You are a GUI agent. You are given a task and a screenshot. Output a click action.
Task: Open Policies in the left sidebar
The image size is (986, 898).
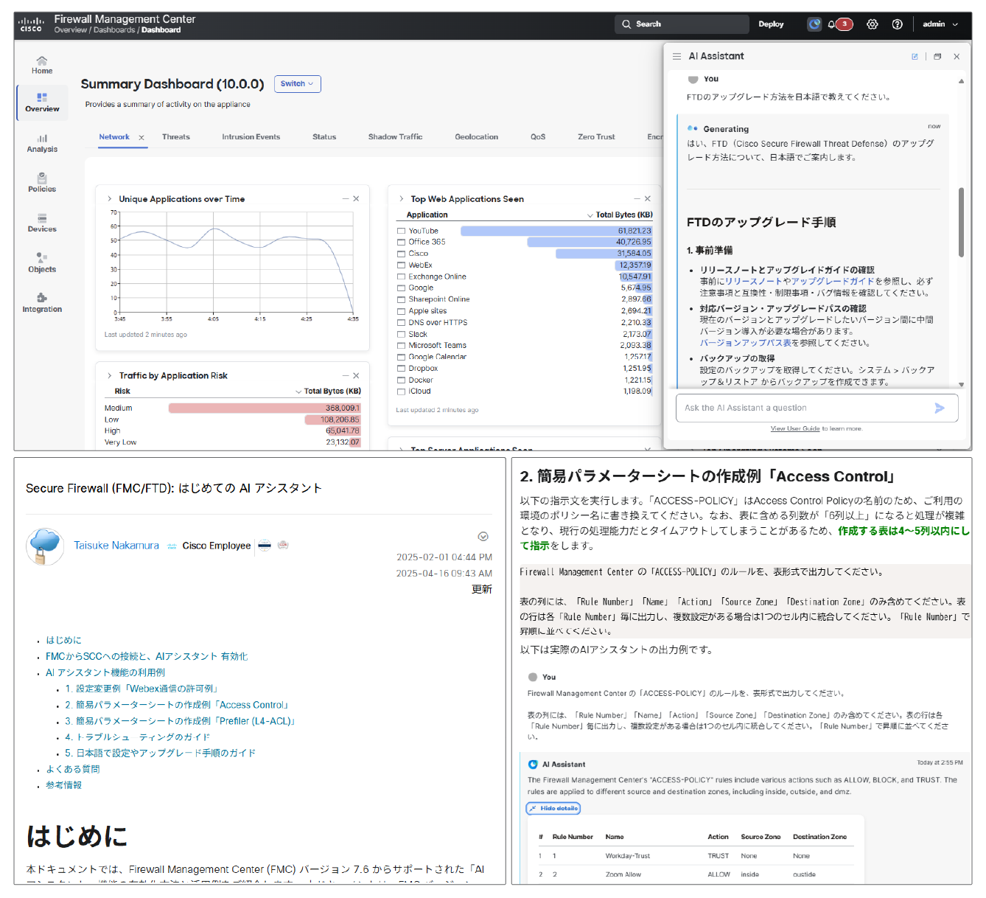click(42, 182)
